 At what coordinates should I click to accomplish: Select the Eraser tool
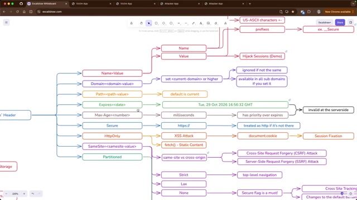[216, 23]
